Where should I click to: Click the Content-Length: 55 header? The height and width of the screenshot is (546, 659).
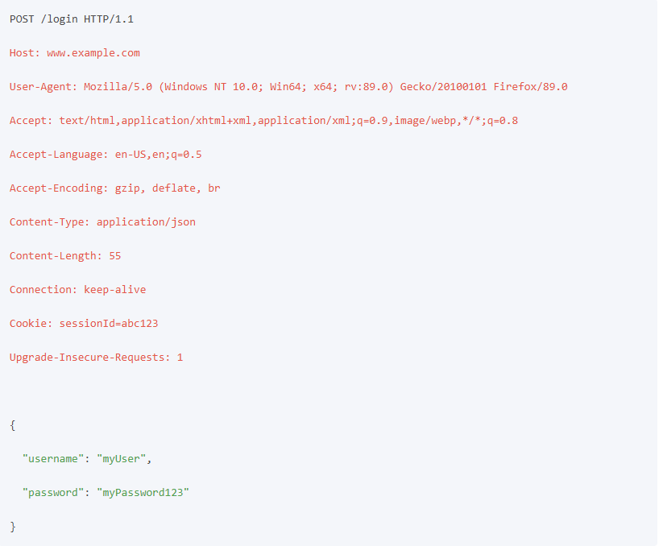click(65, 256)
